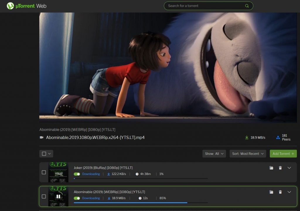Click the µTorrent Web logo icon
The height and width of the screenshot is (211, 300).
[x=10, y=6]
